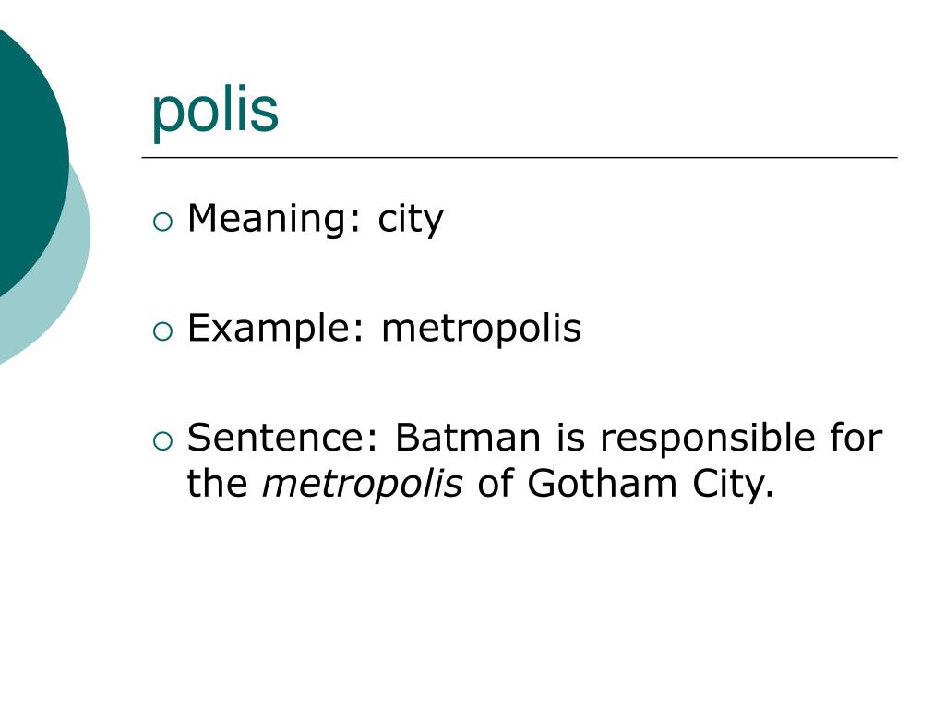Click the word 'Sentence:'
Screen dimensions: 945x709
282,437
